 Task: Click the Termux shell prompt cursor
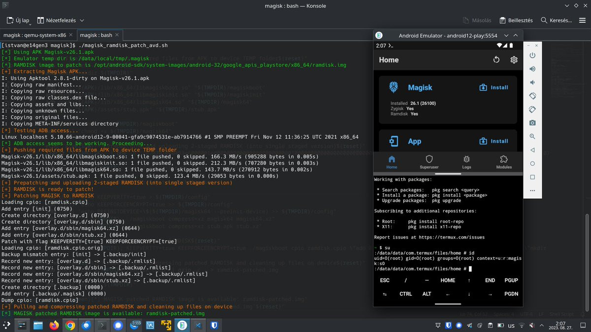tap(470, 269)
